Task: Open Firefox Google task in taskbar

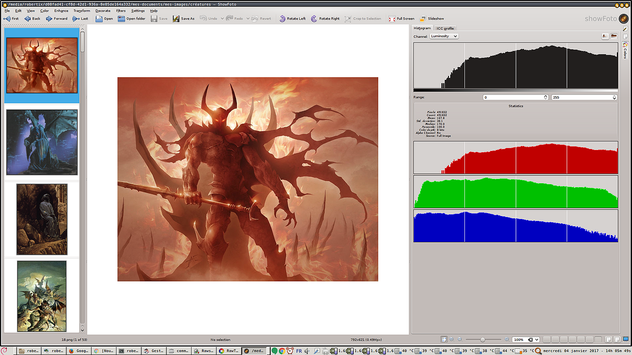Action: click(x=79, y=351)
